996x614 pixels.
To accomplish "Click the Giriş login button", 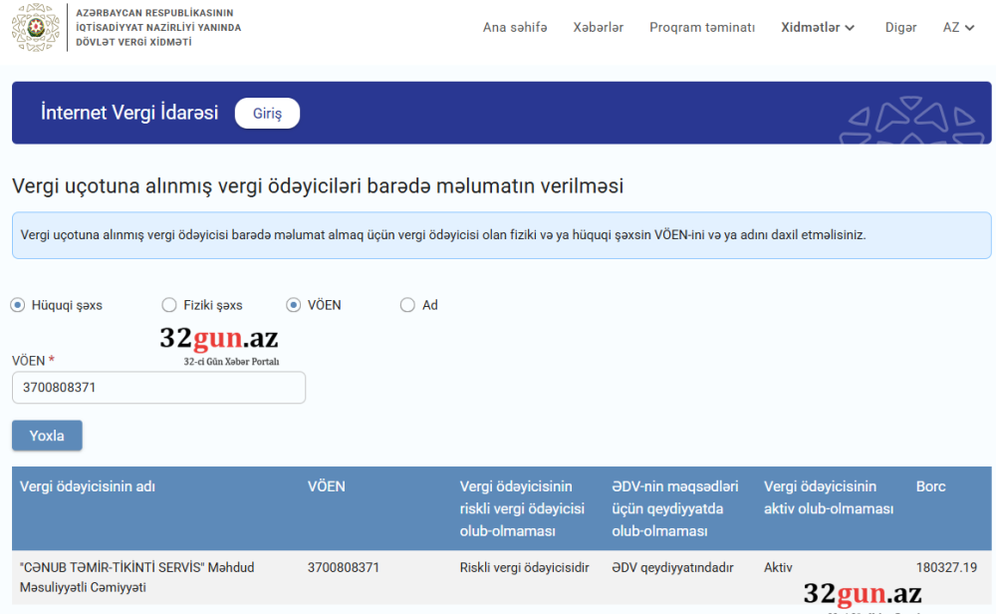I will (267, 113).
